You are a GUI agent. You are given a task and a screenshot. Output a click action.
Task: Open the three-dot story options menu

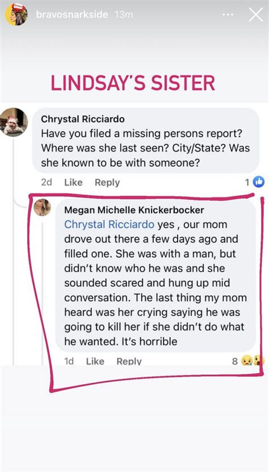tap(228, 15)
